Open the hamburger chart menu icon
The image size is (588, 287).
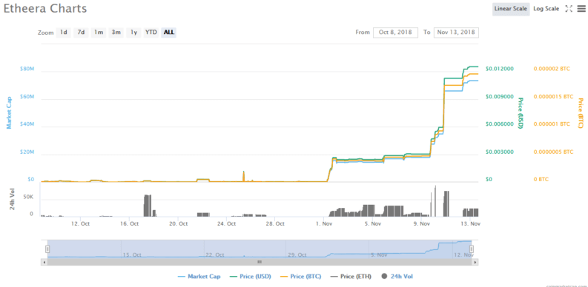coord(581,9)
